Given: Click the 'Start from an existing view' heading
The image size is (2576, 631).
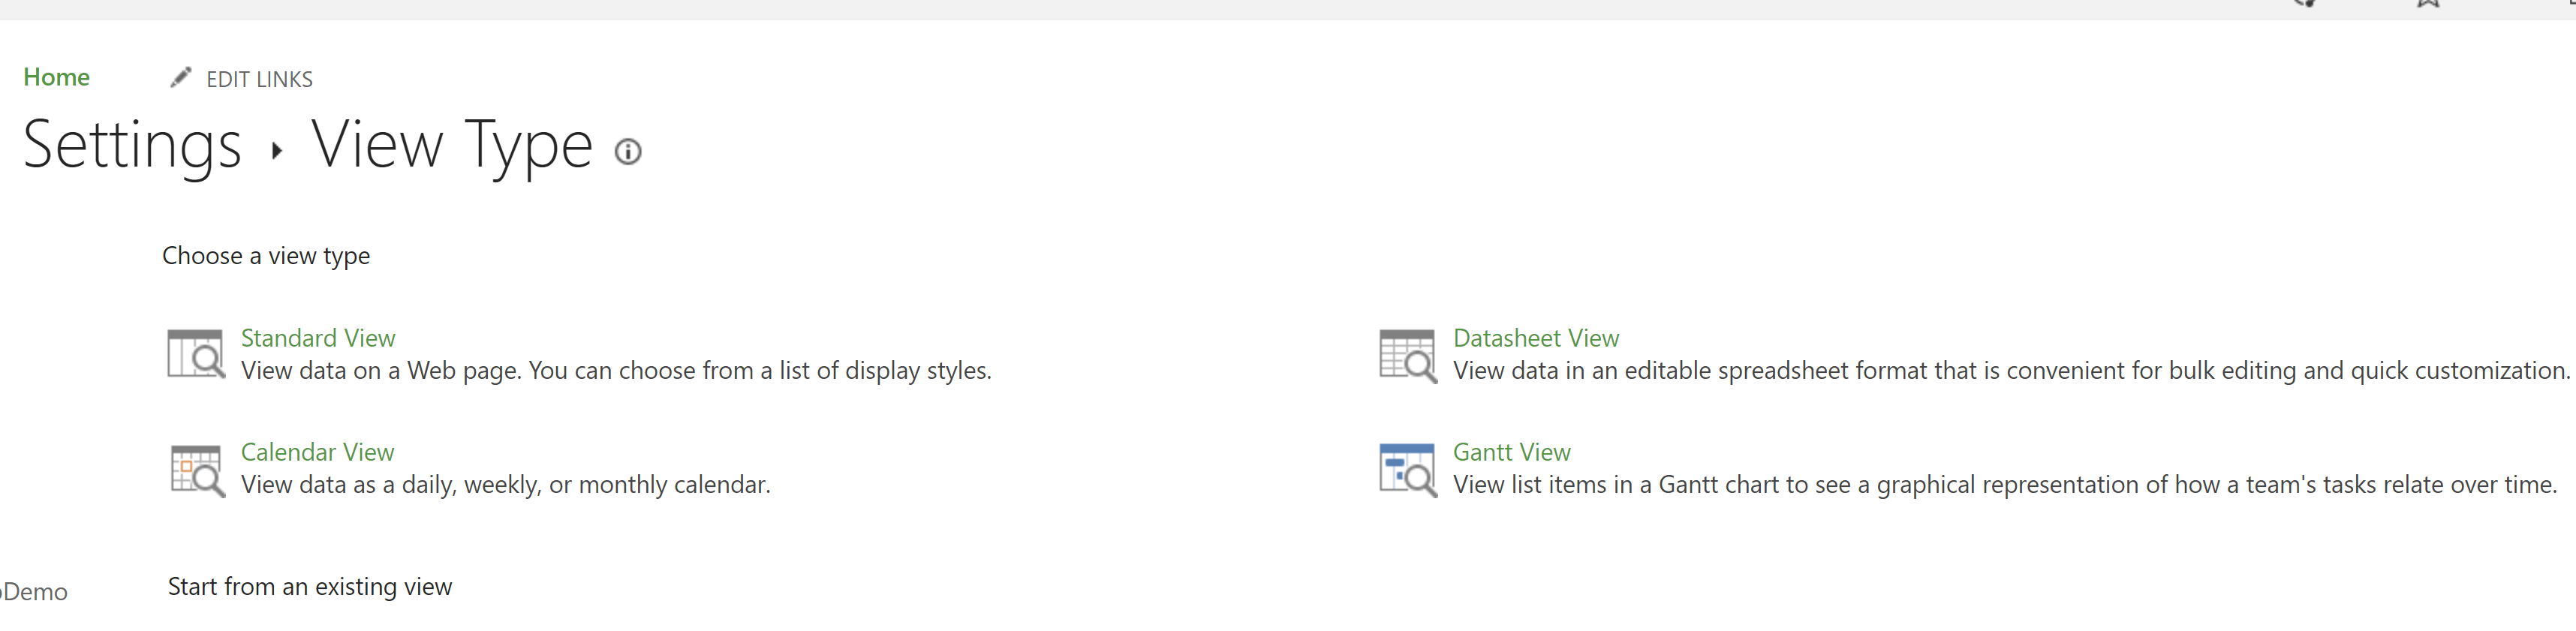Looking at the screenshot, I should (310, 587).
